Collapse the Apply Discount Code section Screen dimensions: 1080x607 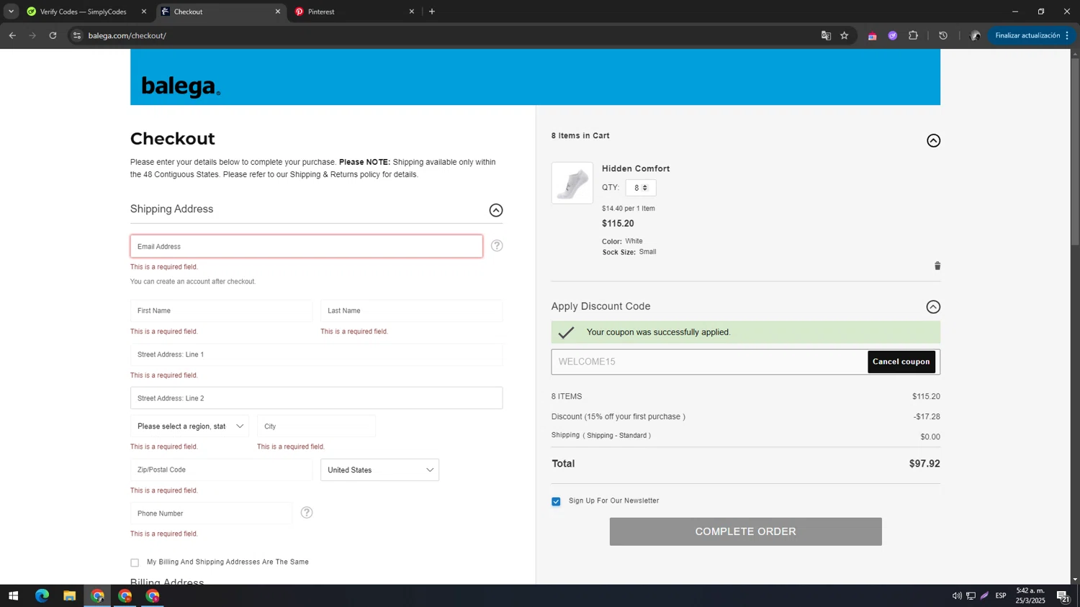pyautogui.click(x=933, y=307)
